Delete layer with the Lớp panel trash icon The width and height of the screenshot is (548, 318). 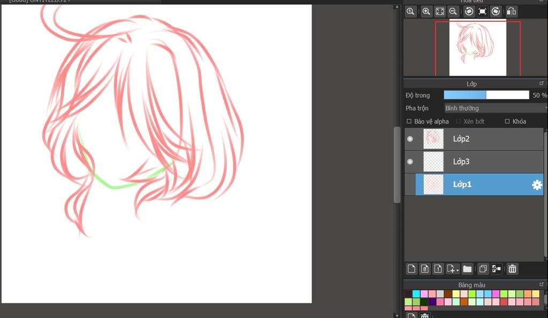point(512,269)
